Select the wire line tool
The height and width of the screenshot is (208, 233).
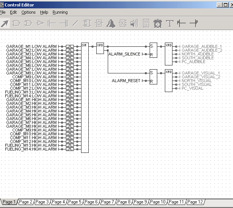[x=75, y=24]
